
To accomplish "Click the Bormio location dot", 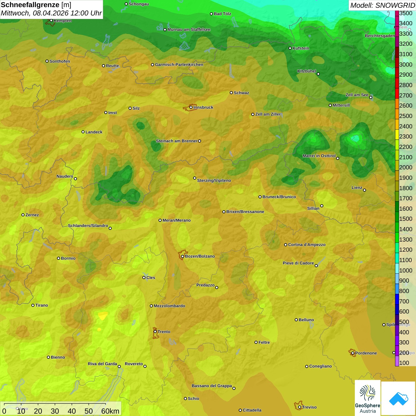I will point(59,258).
